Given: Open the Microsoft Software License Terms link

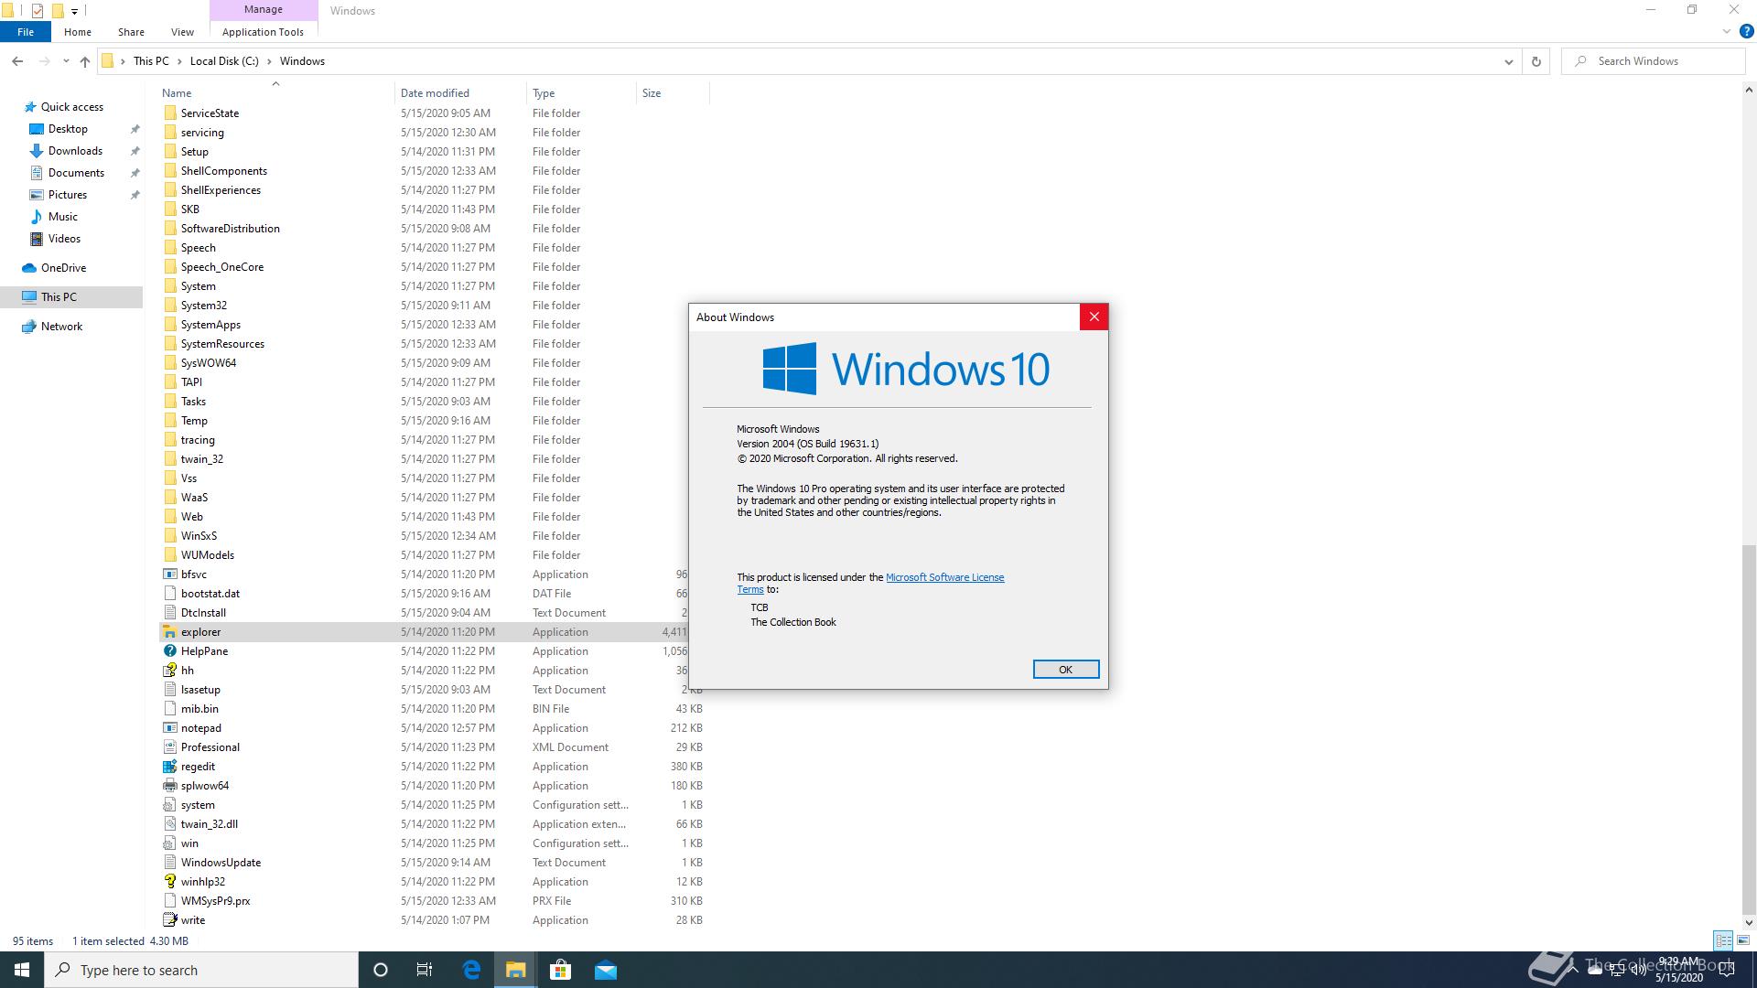Looking at the screenshot, I should [x=944, y=577].
